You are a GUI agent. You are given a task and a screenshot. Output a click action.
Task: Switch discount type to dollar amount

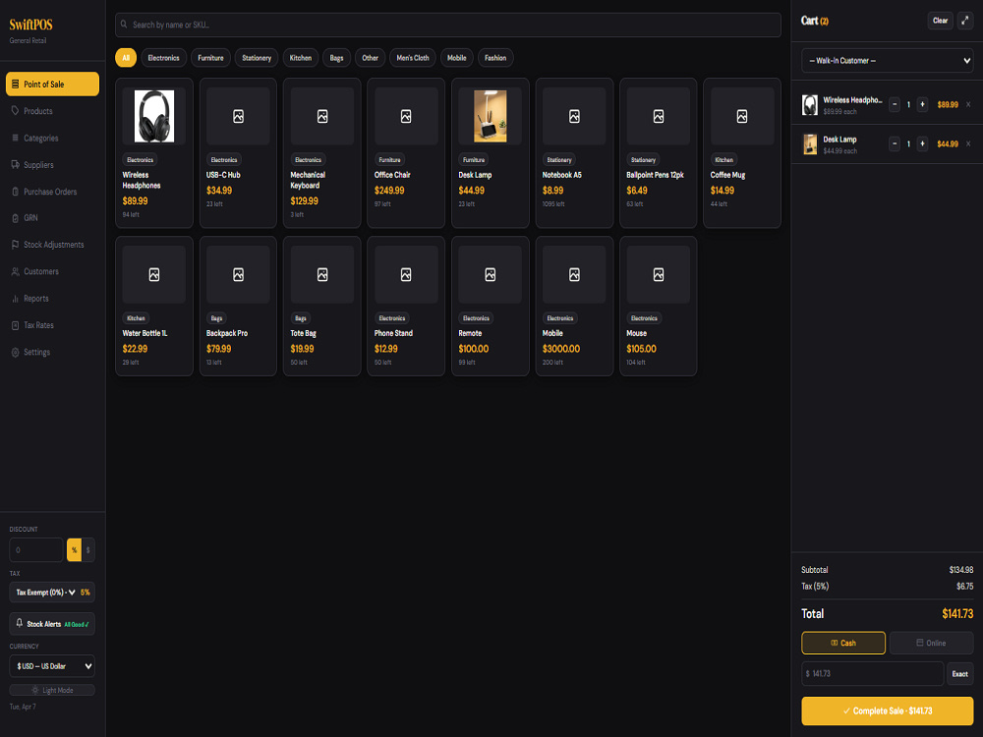click(x=88, y=549)
